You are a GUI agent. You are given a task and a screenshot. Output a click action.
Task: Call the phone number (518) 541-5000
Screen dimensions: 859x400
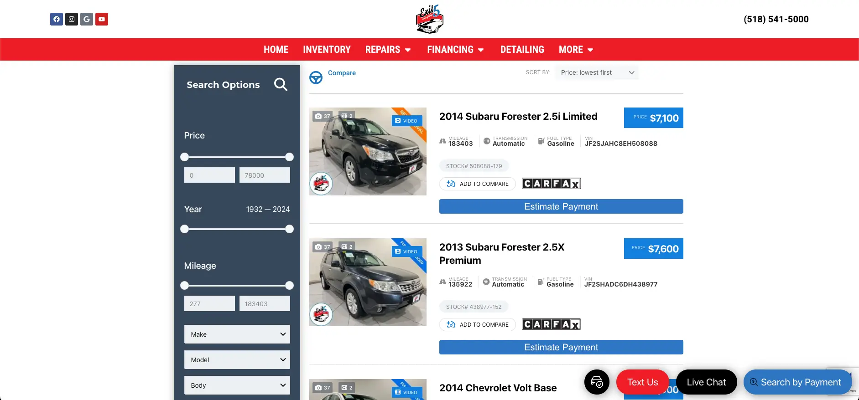(776, 19)
